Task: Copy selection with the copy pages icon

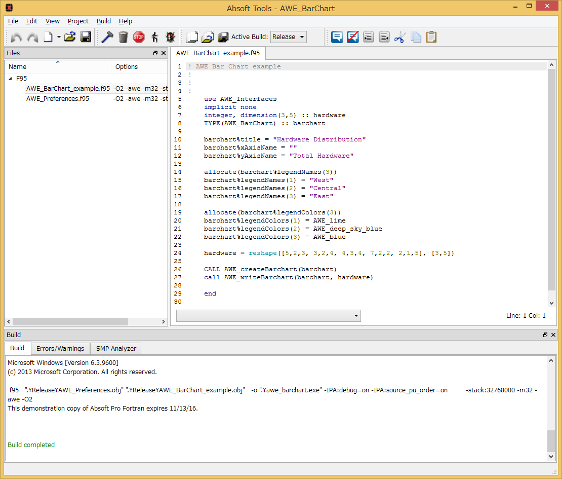Action: [416, 37]
